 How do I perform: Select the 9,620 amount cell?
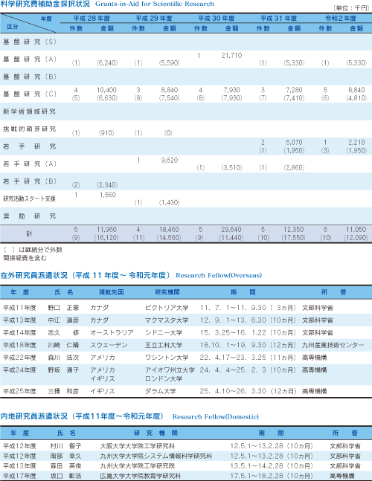point(170,160)
